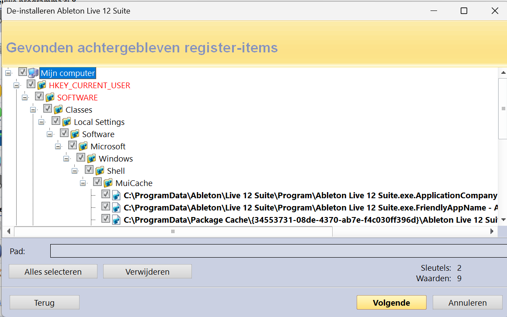Collapse the Microsoft tree node
Image resolution: width=507 pixels, height=317 pixels.
click(58, 146)
